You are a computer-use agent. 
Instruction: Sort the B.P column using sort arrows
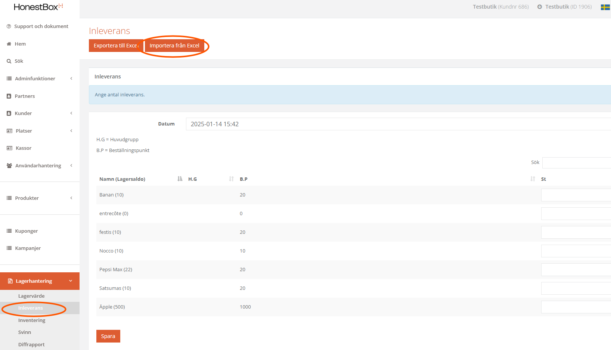pos(533,179)
